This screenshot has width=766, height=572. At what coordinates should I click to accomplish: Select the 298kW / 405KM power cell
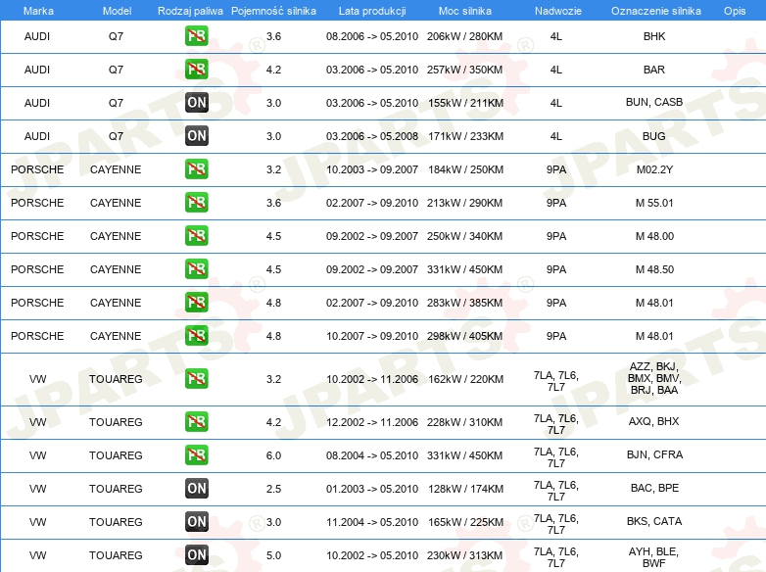465,336
